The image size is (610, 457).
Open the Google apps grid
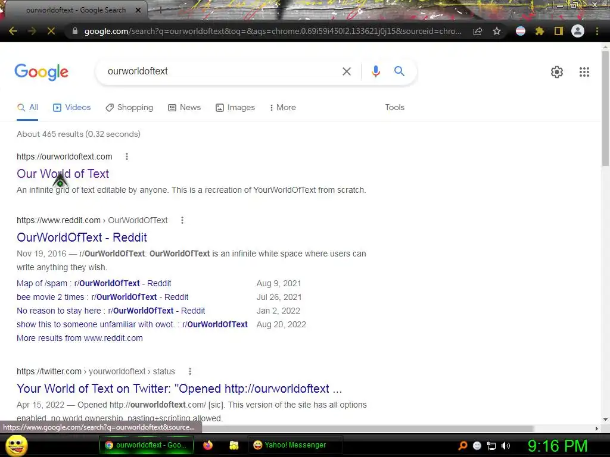(x=584, y=72)
